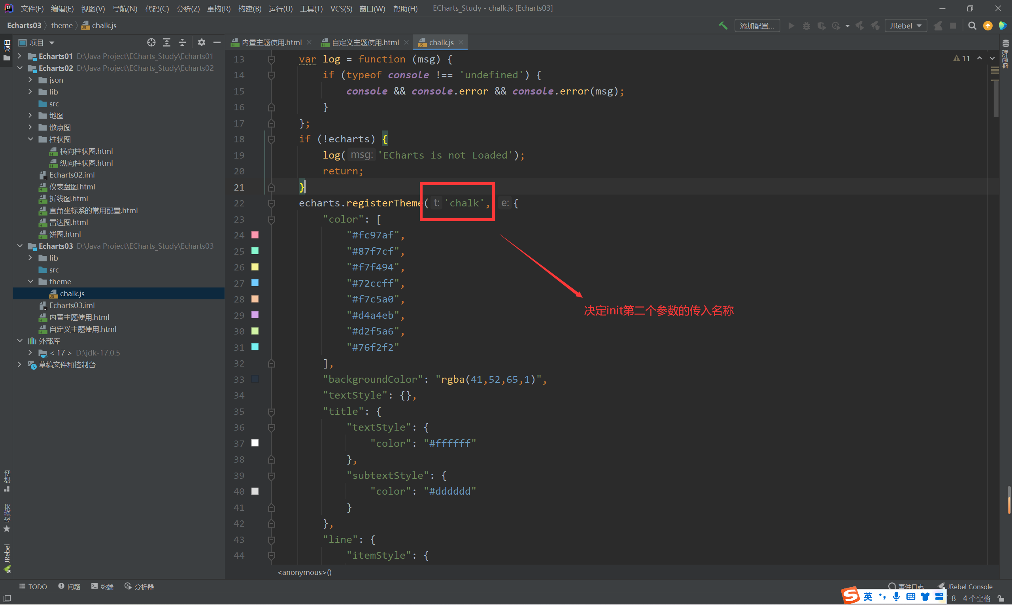The height and width of the screenshot is (605, 1012).
Task: Open the JRebel configuration dropdown
Action: (x=906, y=26)
